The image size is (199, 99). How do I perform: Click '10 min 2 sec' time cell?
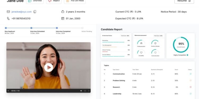[x=137, y=94]
